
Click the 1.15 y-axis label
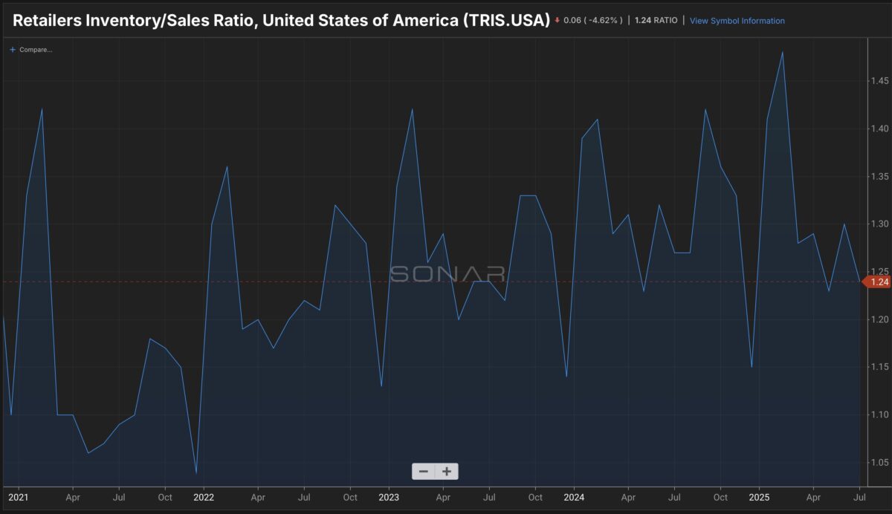pos(880,367)
